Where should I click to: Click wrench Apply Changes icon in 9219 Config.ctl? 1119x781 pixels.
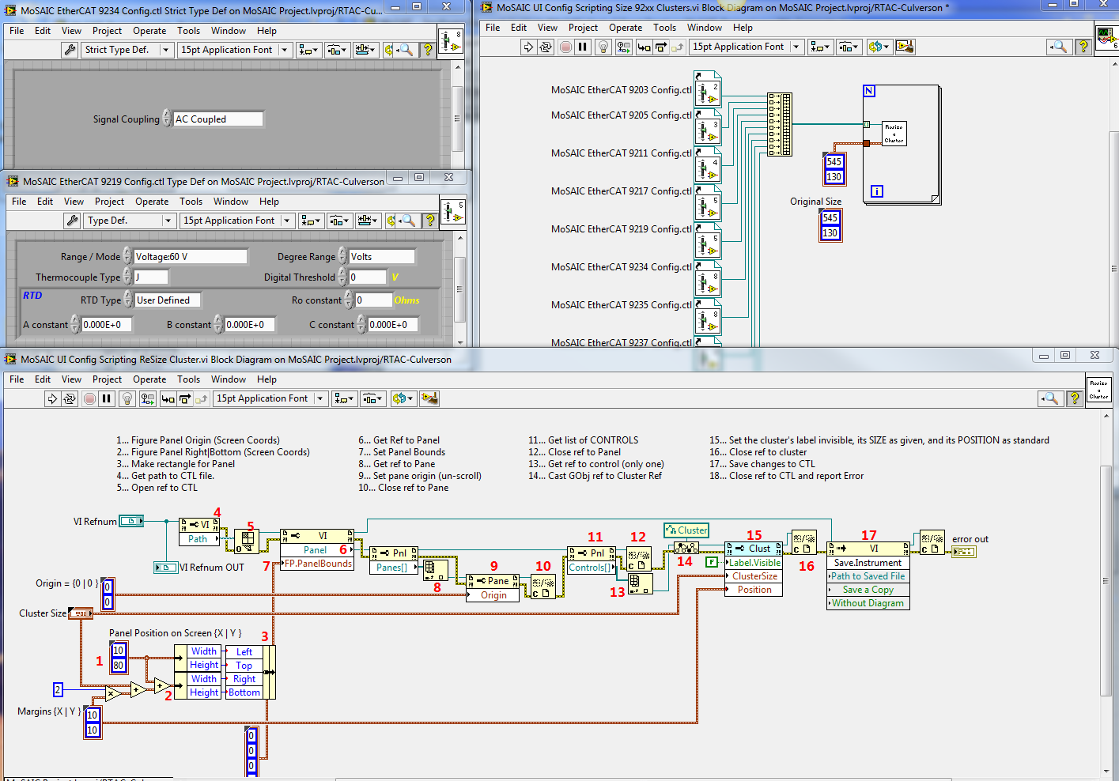(x=72, y=221)
